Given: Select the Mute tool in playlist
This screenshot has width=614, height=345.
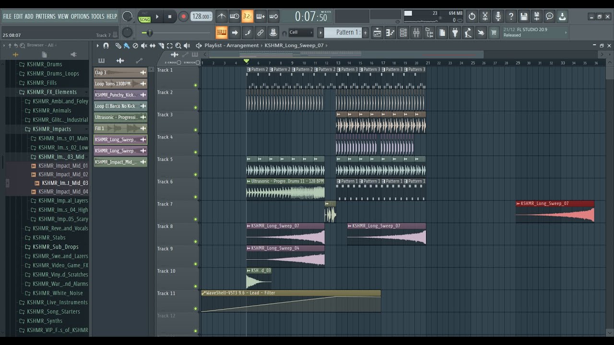Looking at the screenshot, I should point(144,46).
